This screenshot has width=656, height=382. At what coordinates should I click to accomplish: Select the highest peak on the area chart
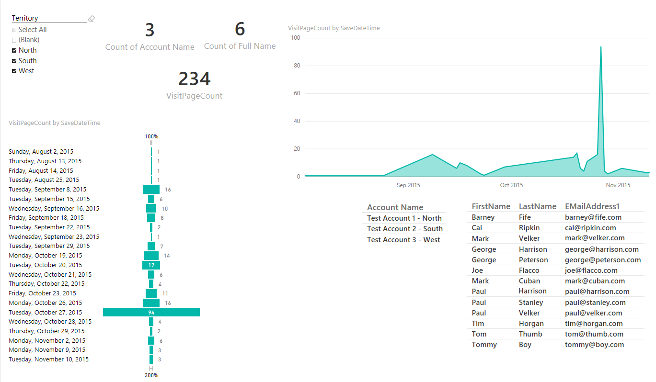[x=600, y=47]
